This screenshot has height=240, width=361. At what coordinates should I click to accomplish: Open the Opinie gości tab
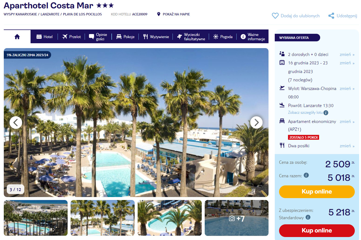click(x=98, y=37)
